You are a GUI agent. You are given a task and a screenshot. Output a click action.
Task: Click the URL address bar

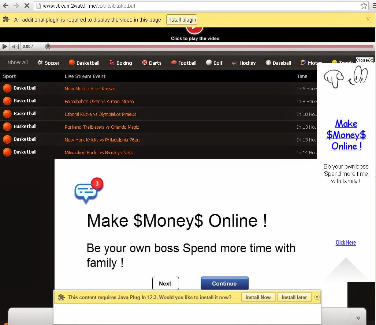pos(198,6)
